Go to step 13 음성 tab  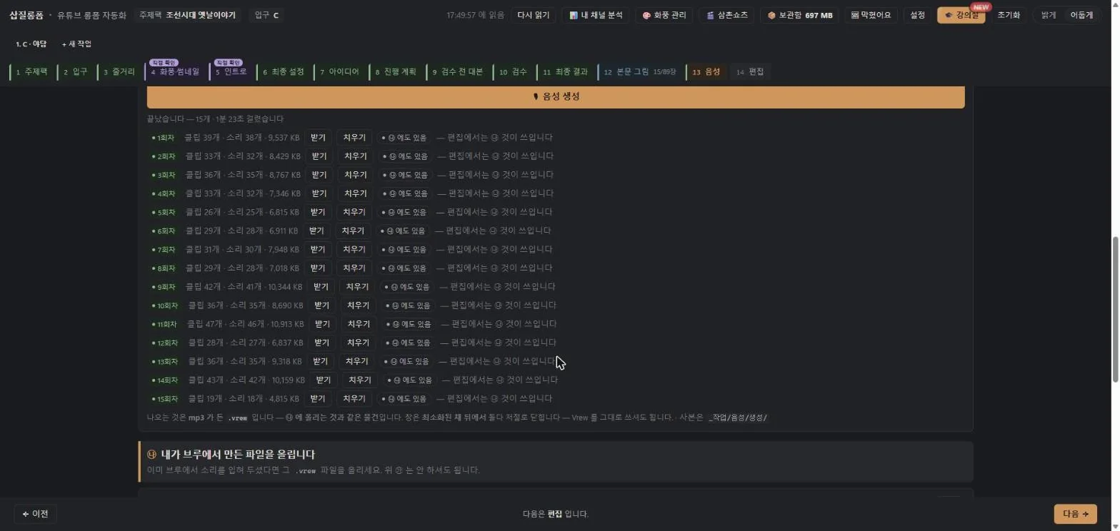[706, 72]
